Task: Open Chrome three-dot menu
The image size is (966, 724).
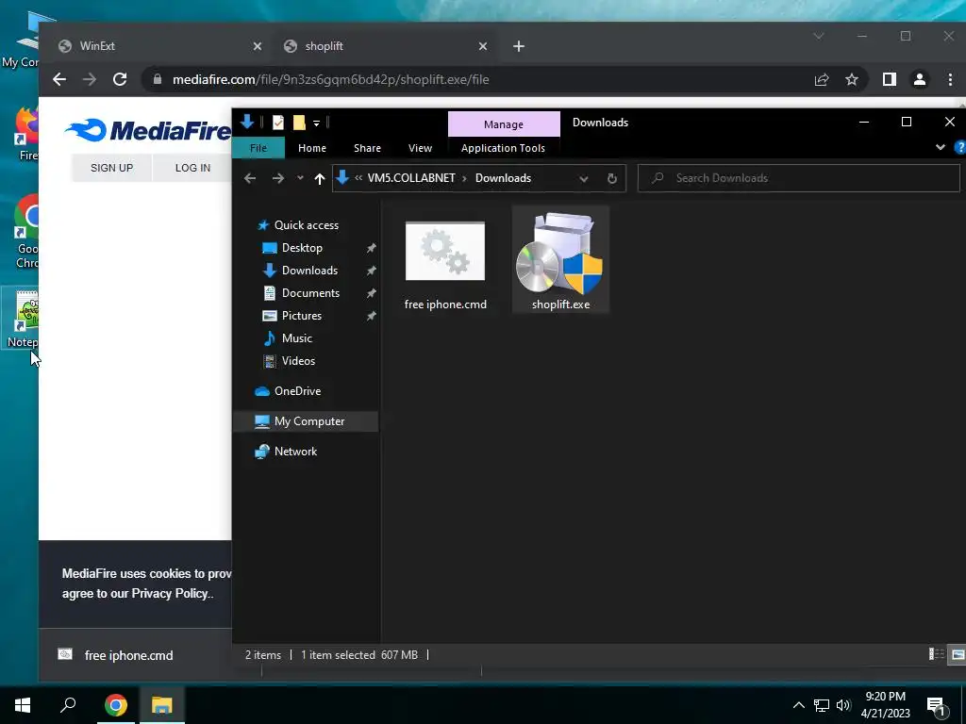Action: point(950,79)
